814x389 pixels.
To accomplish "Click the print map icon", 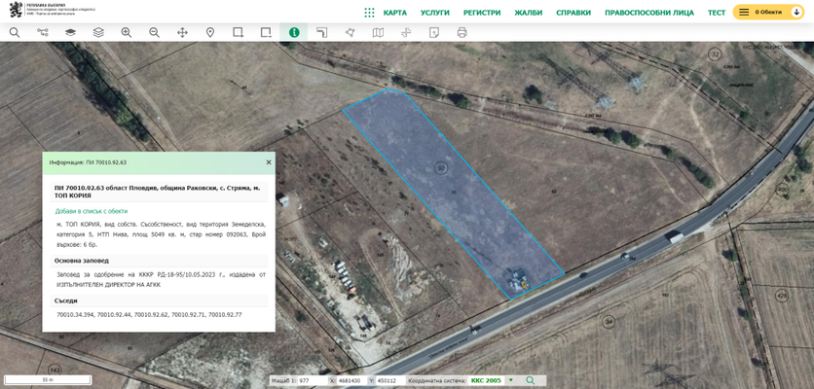I will [x=462, y=32].
